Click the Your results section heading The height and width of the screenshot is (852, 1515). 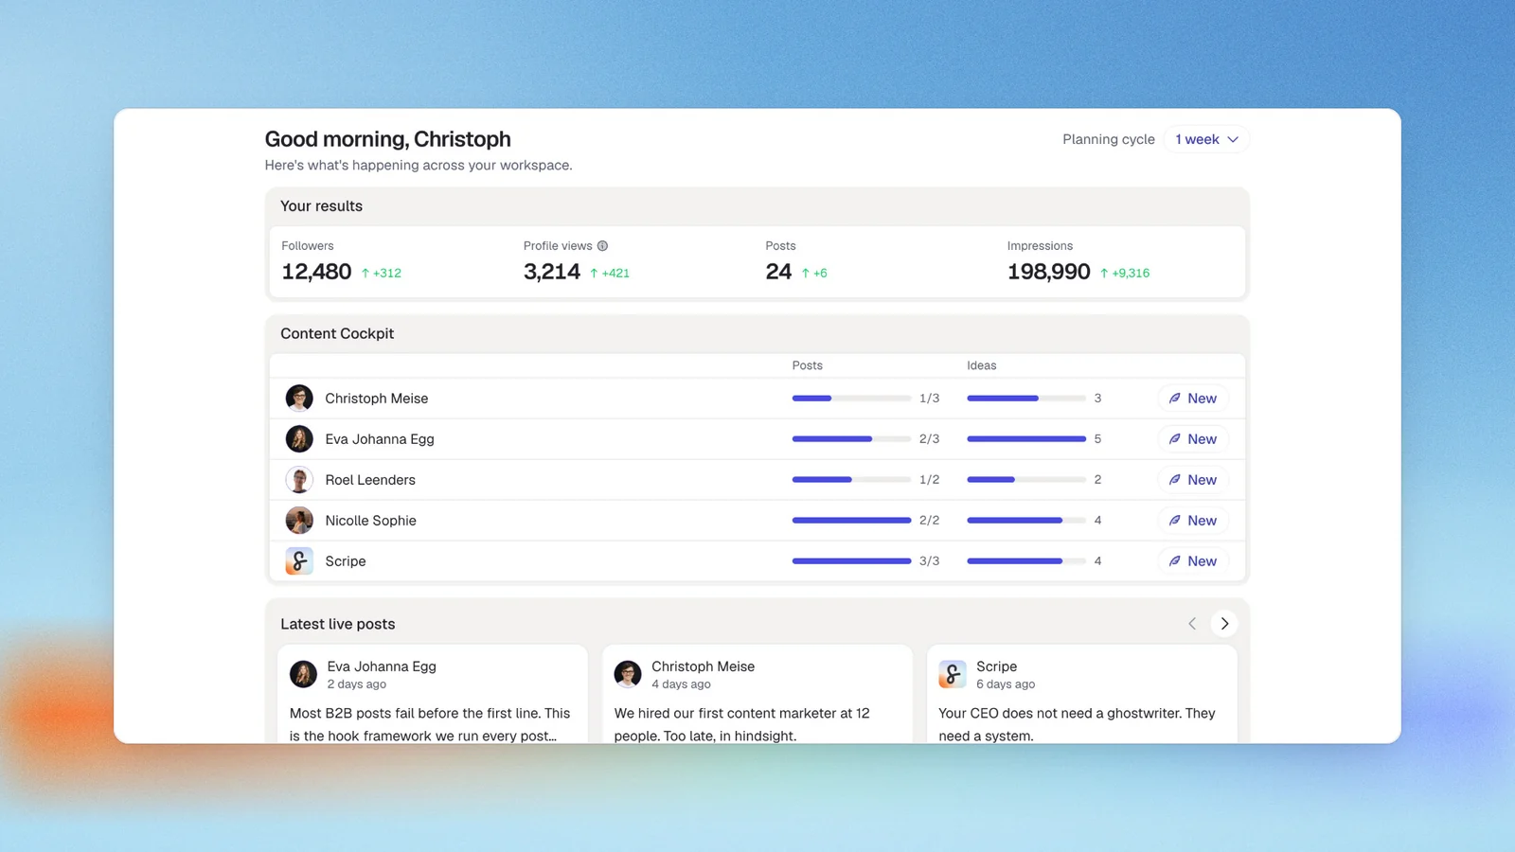click(x=321, y=206)
